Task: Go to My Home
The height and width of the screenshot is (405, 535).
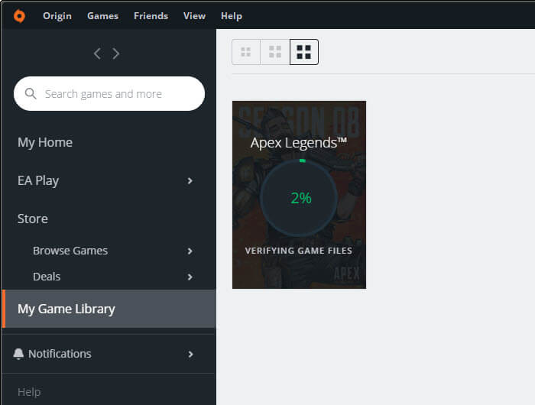Action: coord(45,142)
